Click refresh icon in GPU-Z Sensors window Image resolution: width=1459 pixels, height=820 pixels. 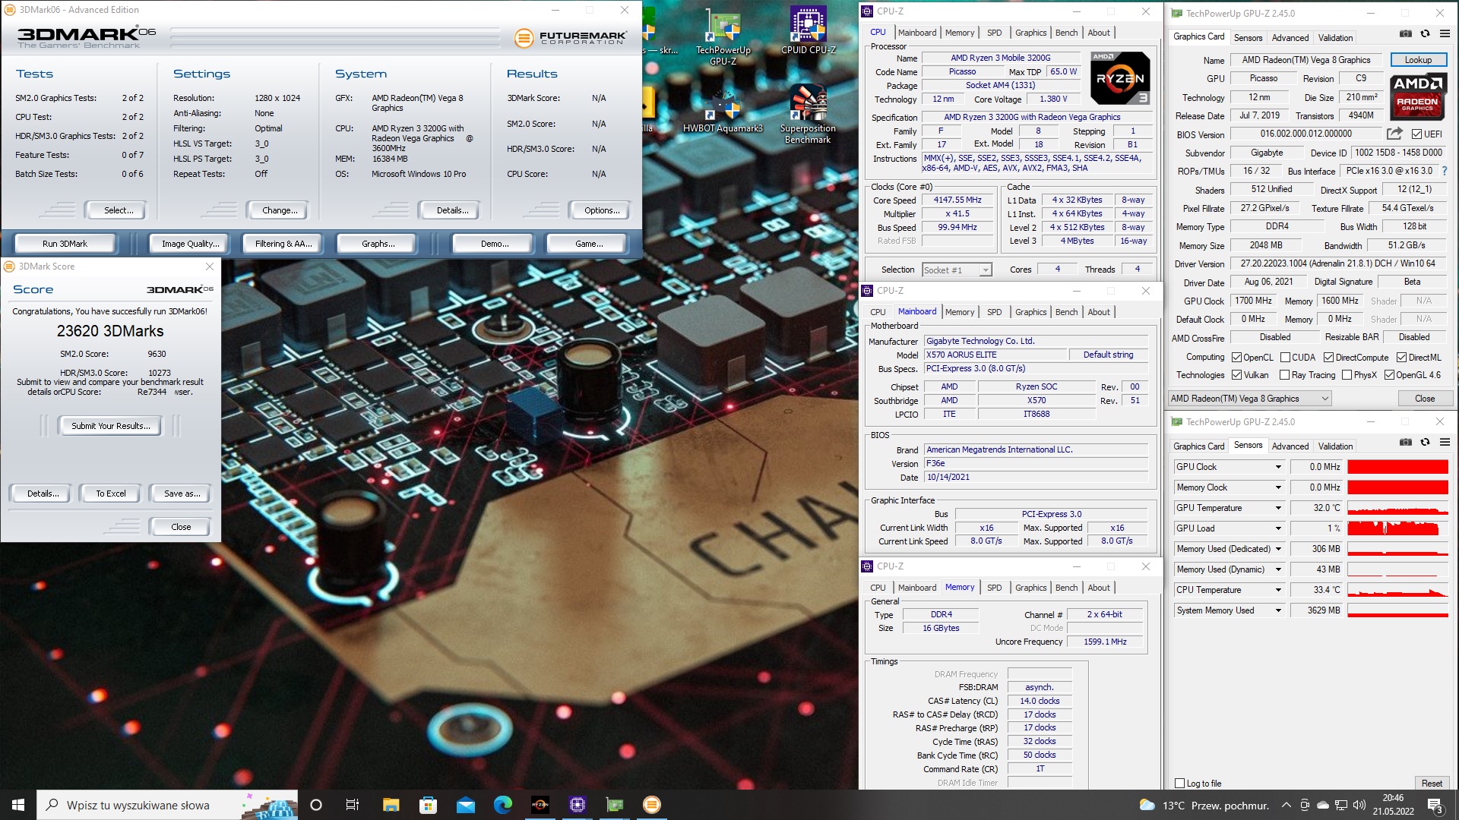click(x=1426, y=443)
